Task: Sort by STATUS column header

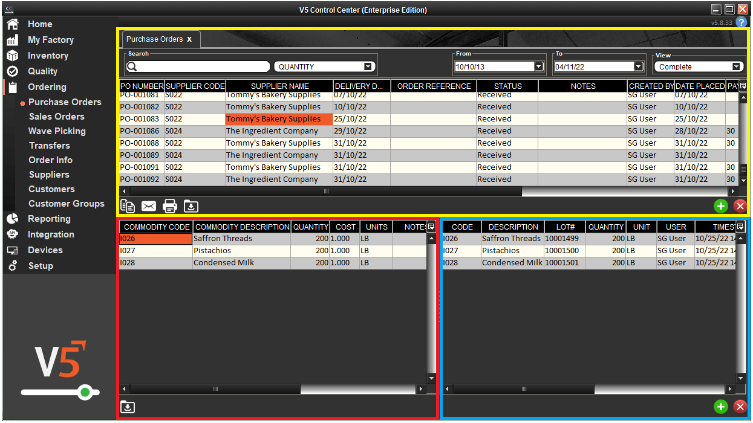Action: [x=507, y=86]
